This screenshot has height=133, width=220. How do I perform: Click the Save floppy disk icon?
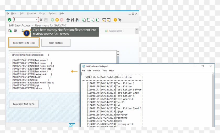point(46,20)
